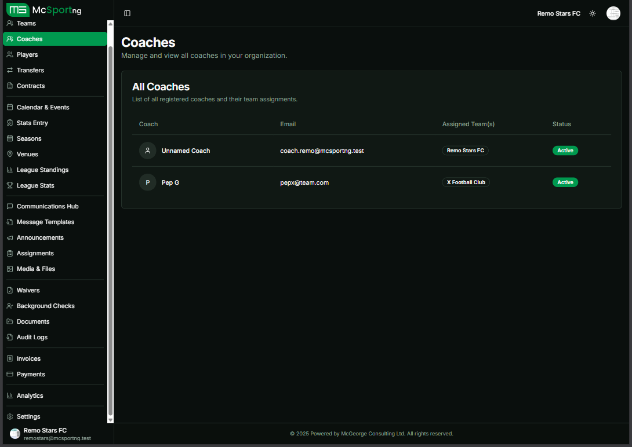Click the Communications Hub chat icon

point(10,206)
